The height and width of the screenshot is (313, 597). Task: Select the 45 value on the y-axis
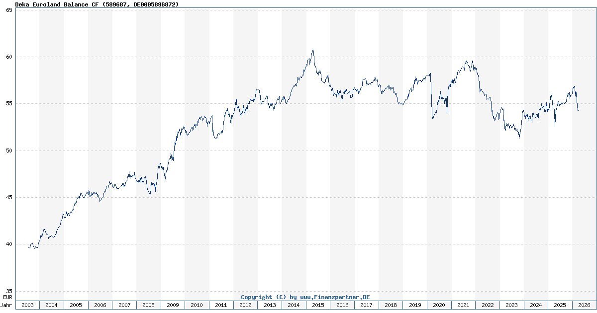[x=9, y=198]
